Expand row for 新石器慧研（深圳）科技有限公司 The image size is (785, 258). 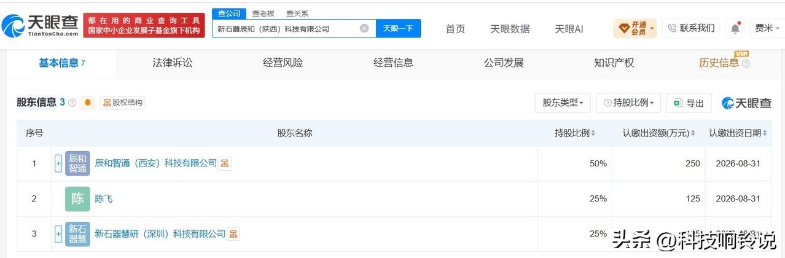[58, 234]
